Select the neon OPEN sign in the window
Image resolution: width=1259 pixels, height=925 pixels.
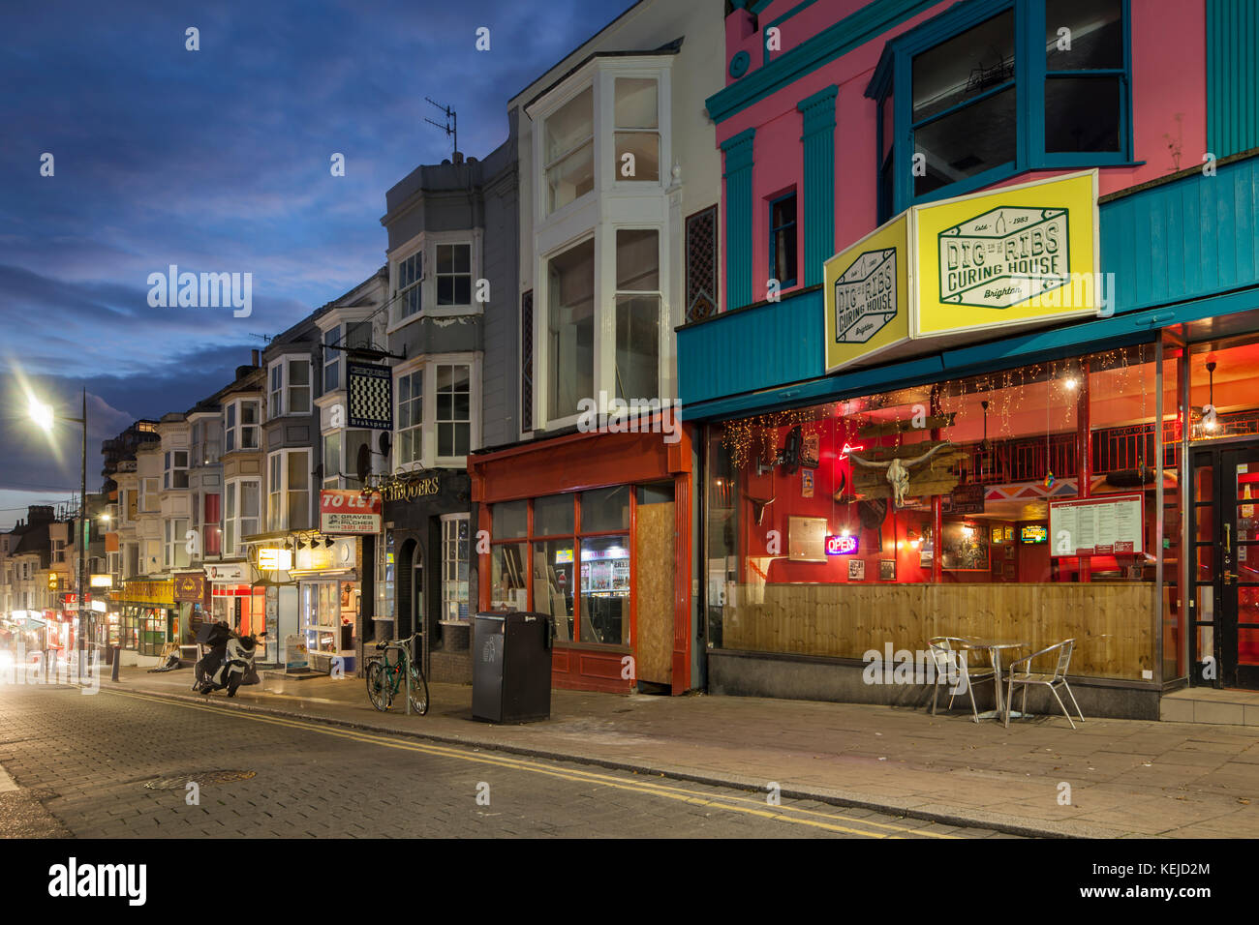(x=841, y=544)
